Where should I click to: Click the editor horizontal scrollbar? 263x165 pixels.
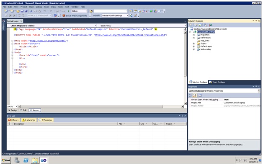click(92, 107)
